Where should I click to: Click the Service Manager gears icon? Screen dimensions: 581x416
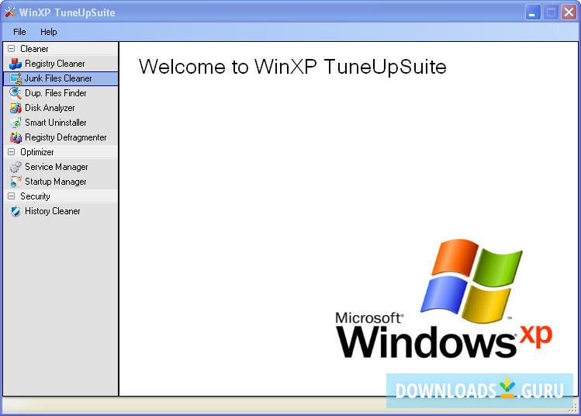(x=16, y=167)
